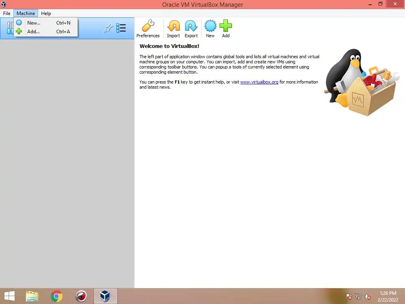This screenshot has height=304, width=405.
Task: Pin the tools pane with pin icon
Action: click(x=108, y=28)
